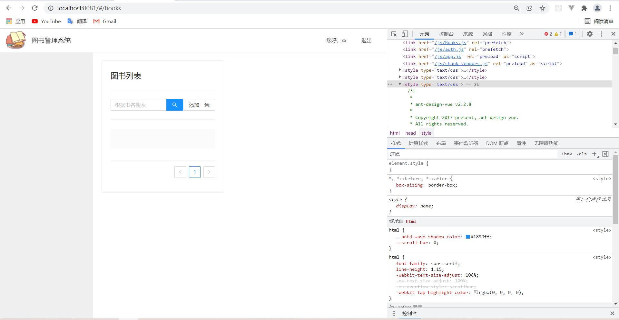619x320 pixels.
Task: Show more DevTools tabs chevron
Action: click(522, 34)
